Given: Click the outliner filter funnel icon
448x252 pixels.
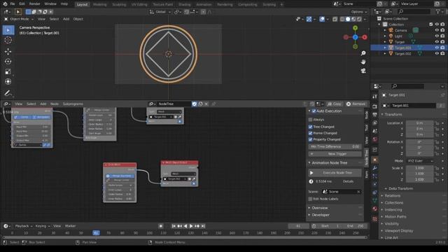Looking at the screenshot, I should (x=438, y=11).
